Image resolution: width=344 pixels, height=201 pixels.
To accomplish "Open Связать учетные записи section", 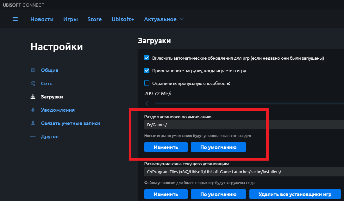I will (71, 123).
